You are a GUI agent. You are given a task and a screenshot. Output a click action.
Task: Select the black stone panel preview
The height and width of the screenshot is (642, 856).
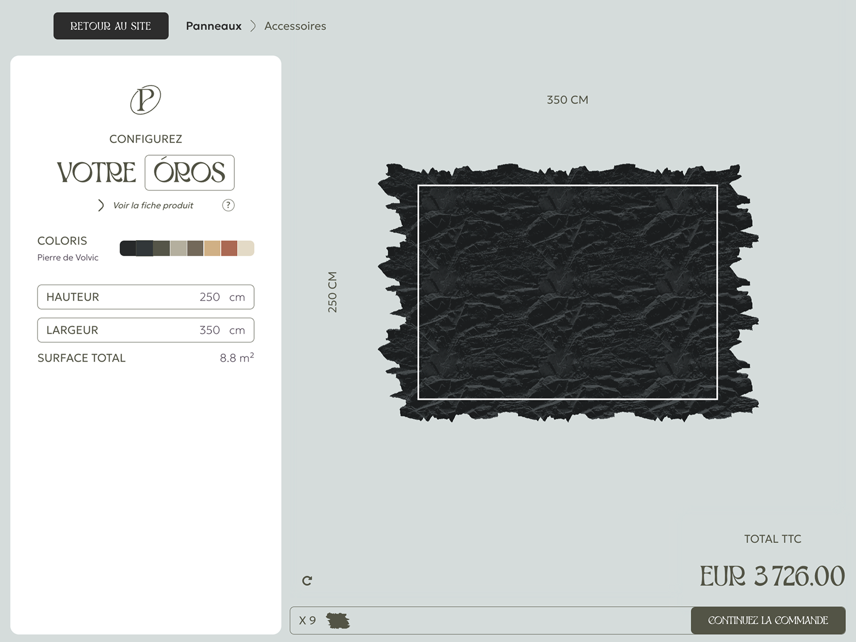(x=568, y=293)
